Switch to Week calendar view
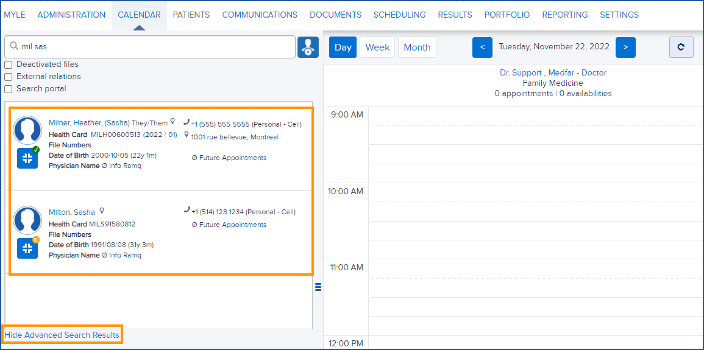 377,47
